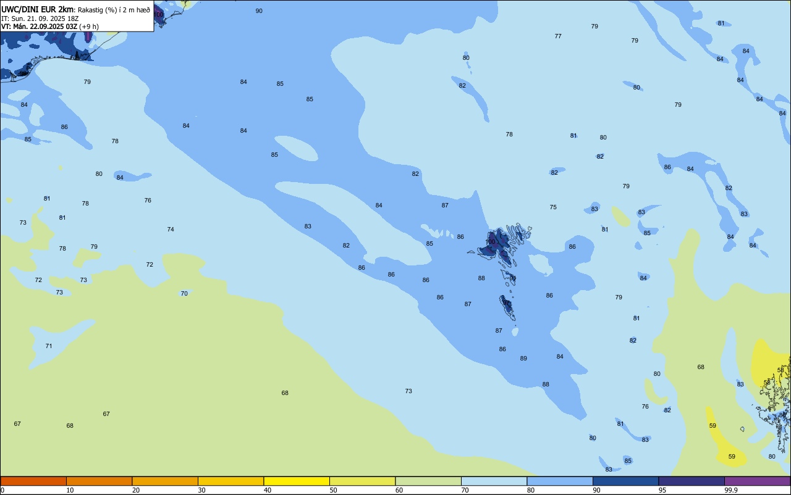Screen dimensions: 791x495
Task: Click the '77' humidity value on the map
Action: 558,36
